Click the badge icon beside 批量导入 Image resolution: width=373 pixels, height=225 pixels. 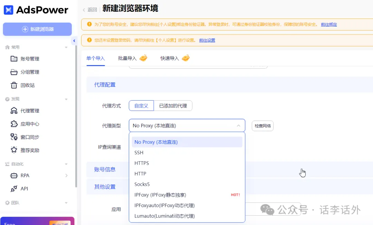point(143,58)
